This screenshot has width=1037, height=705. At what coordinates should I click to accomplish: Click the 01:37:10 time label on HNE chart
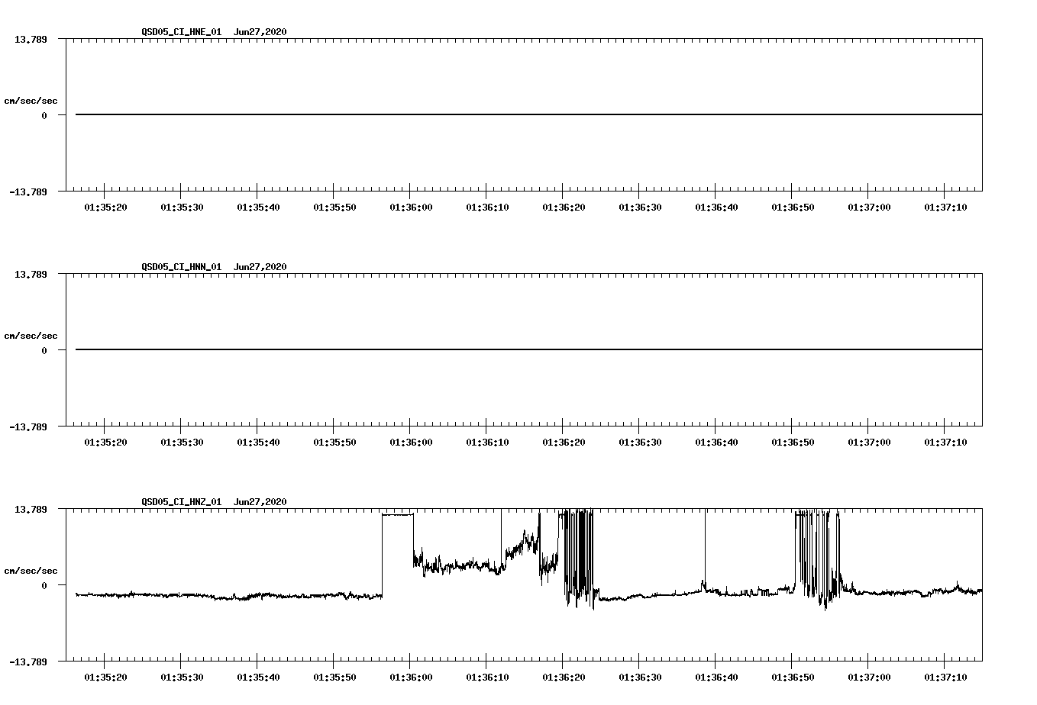tap(945, 208)
